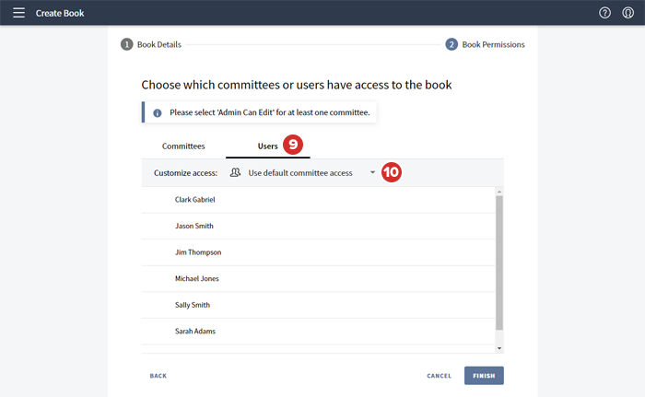
Task: Click the user list scrollbar down arrow
Action: pos(499,348)
